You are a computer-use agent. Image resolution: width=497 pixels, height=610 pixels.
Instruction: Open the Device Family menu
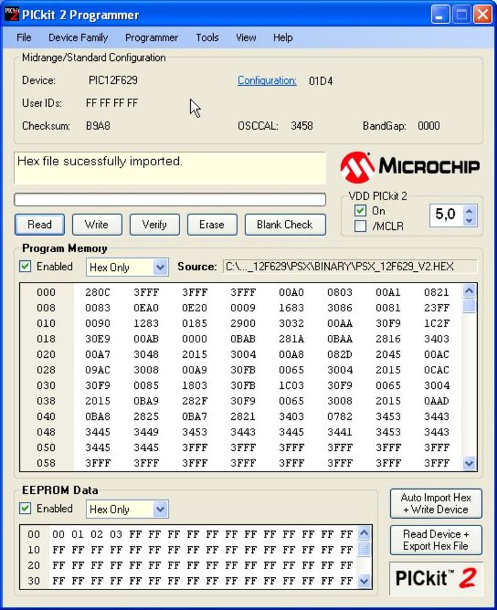click(78, 38)
